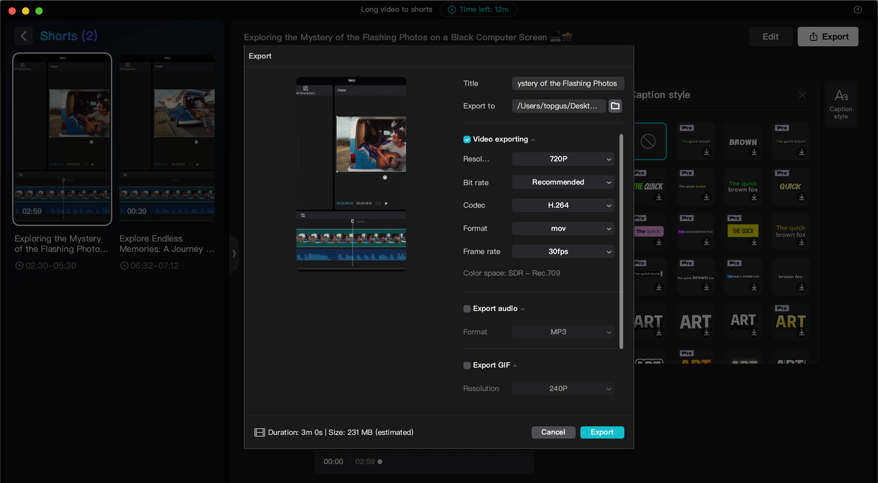The height and width of the screenshot is (483, 878).
Task: Choose the green-yellow THE QUICK Pro style
Action: [x=648, y=187]
